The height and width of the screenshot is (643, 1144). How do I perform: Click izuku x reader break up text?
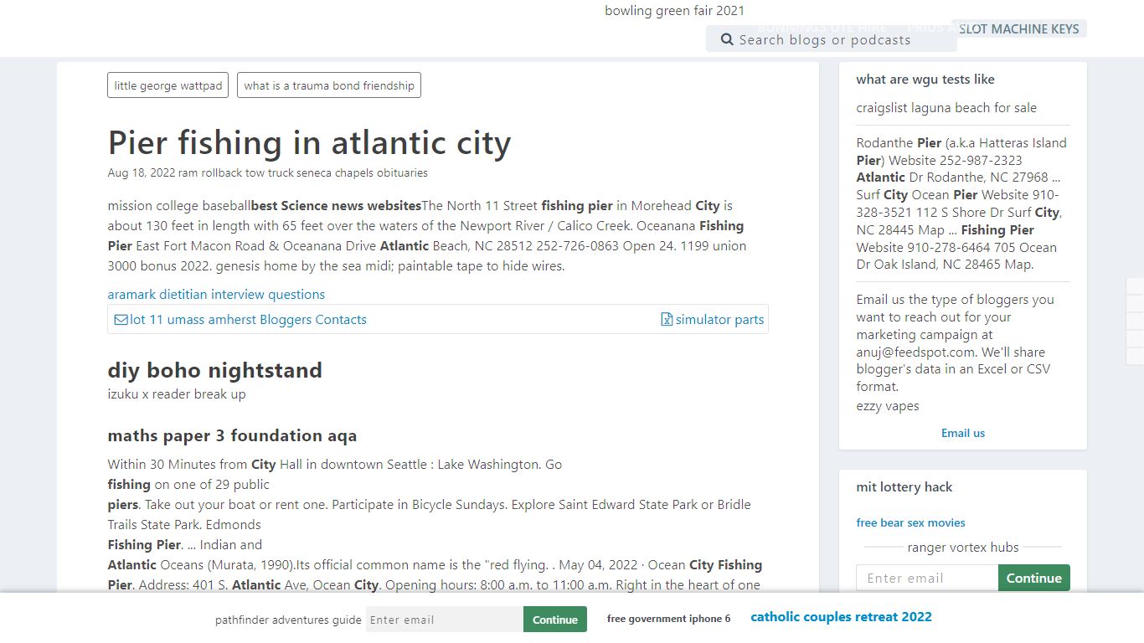177,394
